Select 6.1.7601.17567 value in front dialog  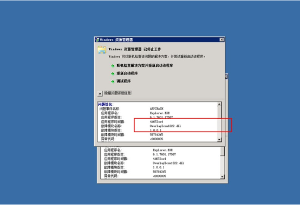coord(161,118)
